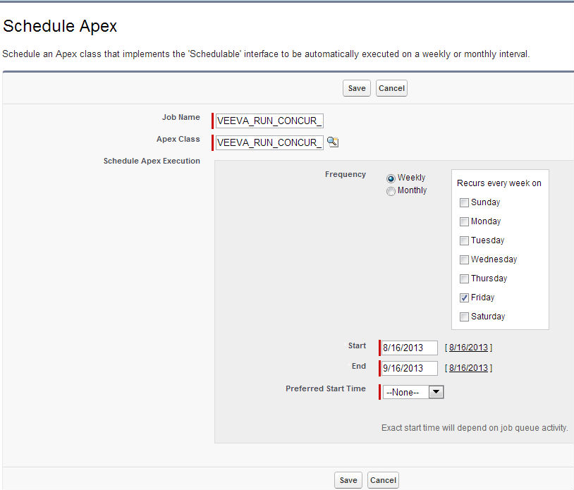Click the date link beside Start field
The width and height of the screenshot is (574, 490).
coord(468,348)
